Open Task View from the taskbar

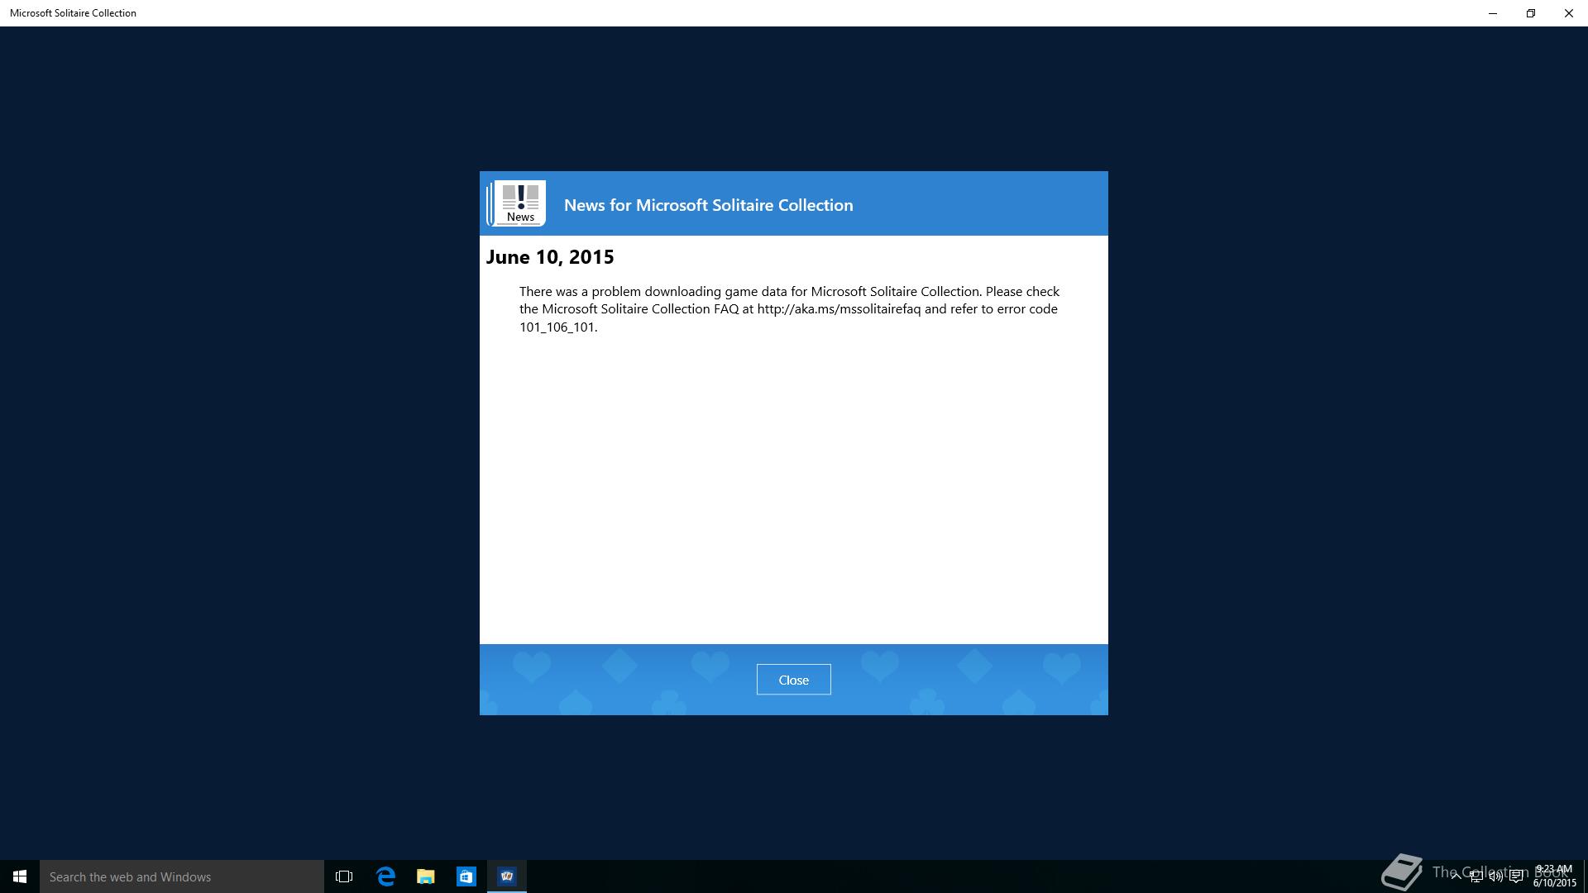[x=344, y=876]
